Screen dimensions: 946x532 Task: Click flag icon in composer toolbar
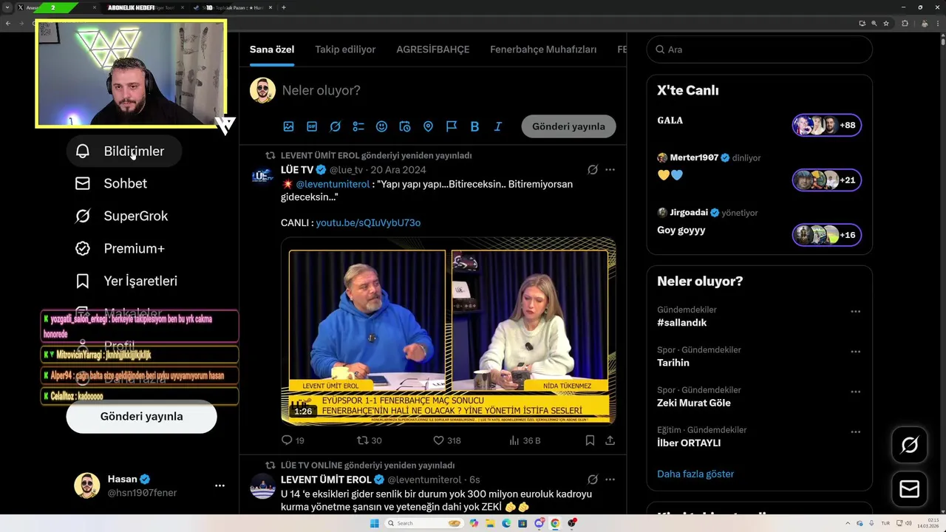pos(452,126)
